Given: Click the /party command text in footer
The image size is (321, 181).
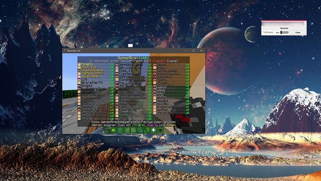Looking at the screenshot, I should [x=152, y=125].
